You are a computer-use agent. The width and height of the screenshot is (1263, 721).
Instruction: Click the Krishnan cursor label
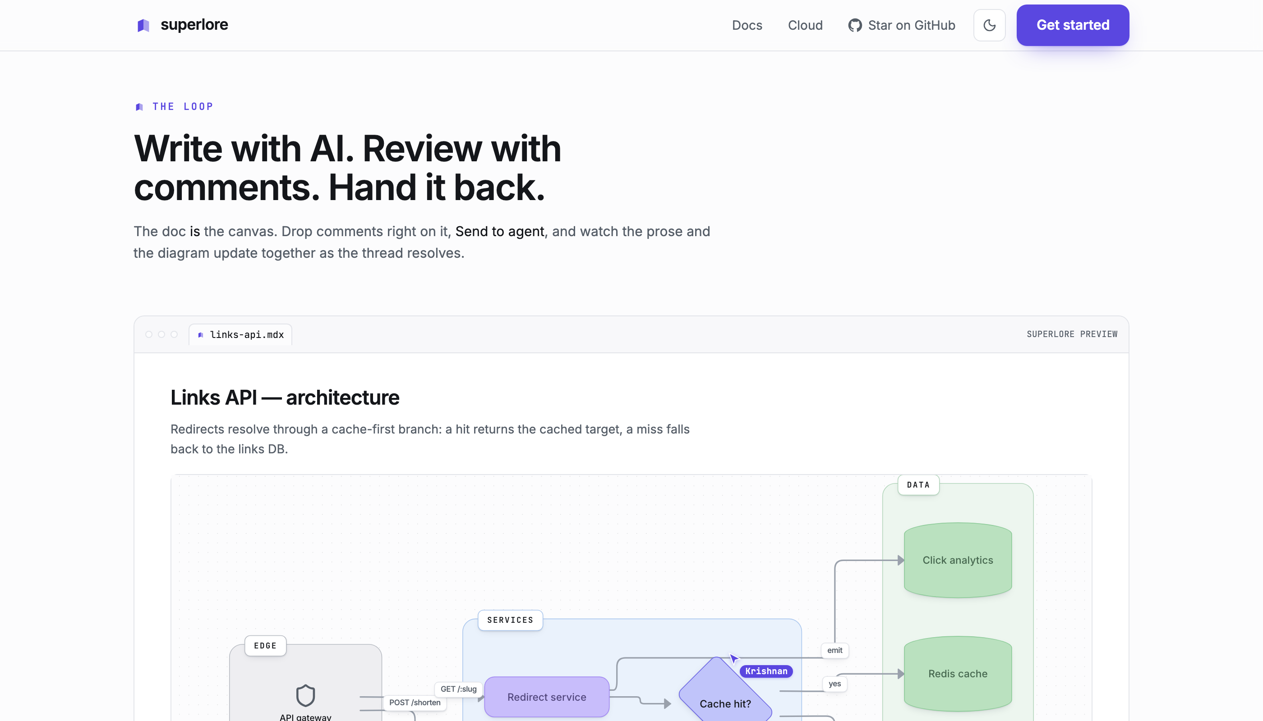(x=766, y=671)
